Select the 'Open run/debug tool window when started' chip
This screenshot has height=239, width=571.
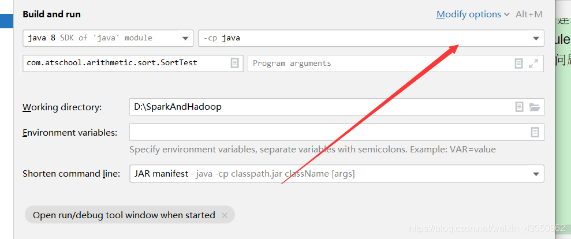coord(124,215)
